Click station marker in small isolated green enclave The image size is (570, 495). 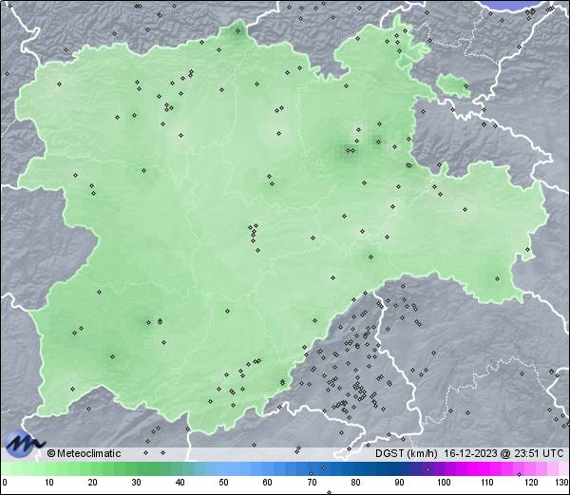(x=465, y=86)
